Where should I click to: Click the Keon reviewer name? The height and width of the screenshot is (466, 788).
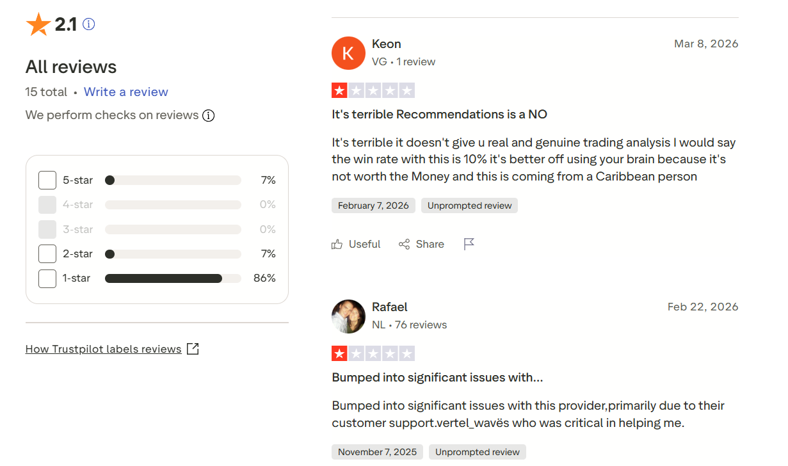point(387,44)
